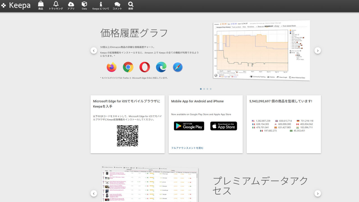Click the 検索 magnifier search icon
359x202 pixels.
[131, 6]
